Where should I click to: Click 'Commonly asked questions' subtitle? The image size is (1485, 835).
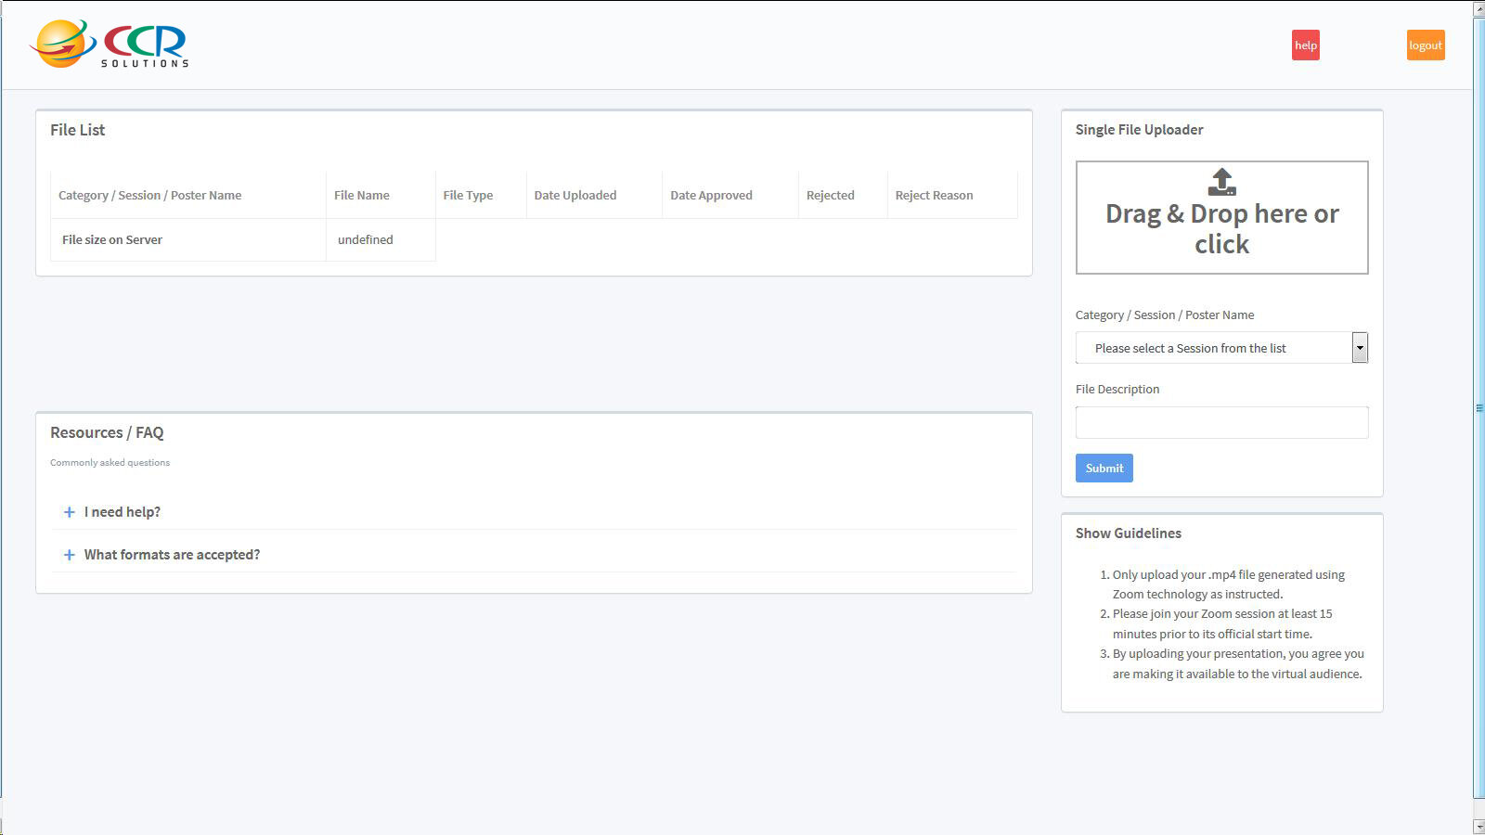click(110, 462)
